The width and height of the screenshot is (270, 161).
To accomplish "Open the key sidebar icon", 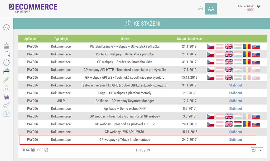I will pos(7,105).
